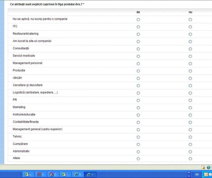Viewport: 212px width, 178px height.
Task: Click the globe internet zone status icon
Action: click(x=209, y=167)
